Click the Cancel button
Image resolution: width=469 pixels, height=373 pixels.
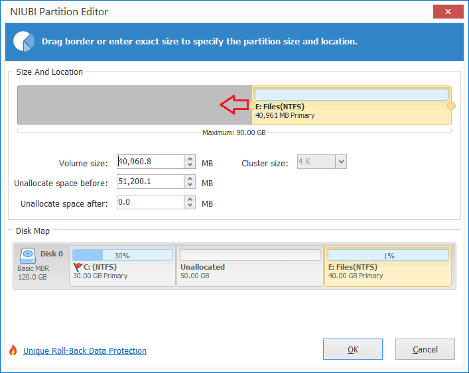coord(425,349)
